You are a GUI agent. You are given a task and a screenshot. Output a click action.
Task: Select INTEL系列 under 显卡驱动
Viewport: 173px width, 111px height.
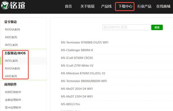click(x=11, y=45)
